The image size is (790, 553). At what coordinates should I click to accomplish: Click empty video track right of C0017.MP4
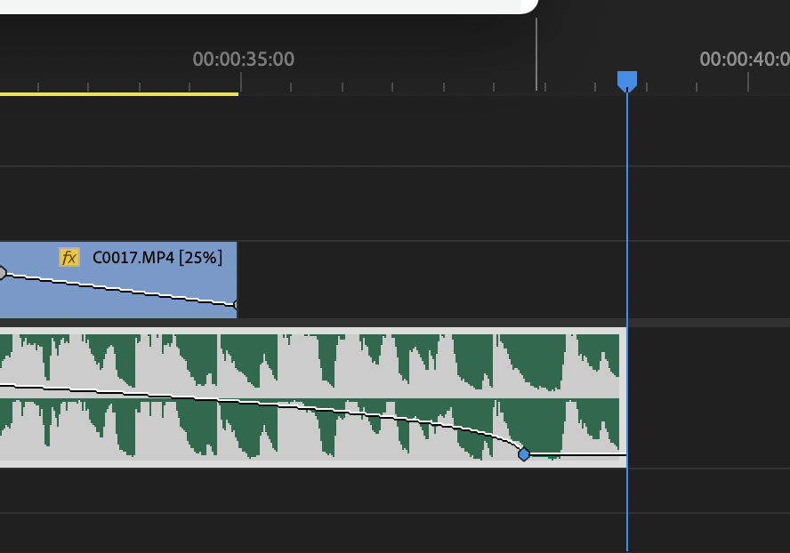427,279
